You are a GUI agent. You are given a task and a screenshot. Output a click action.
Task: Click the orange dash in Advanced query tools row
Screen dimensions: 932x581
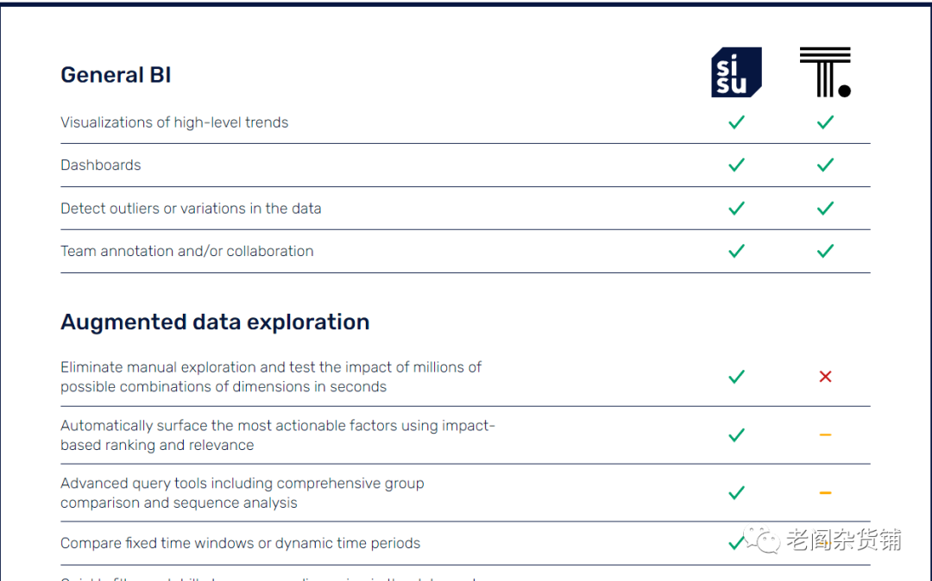(x=825, y=493)
